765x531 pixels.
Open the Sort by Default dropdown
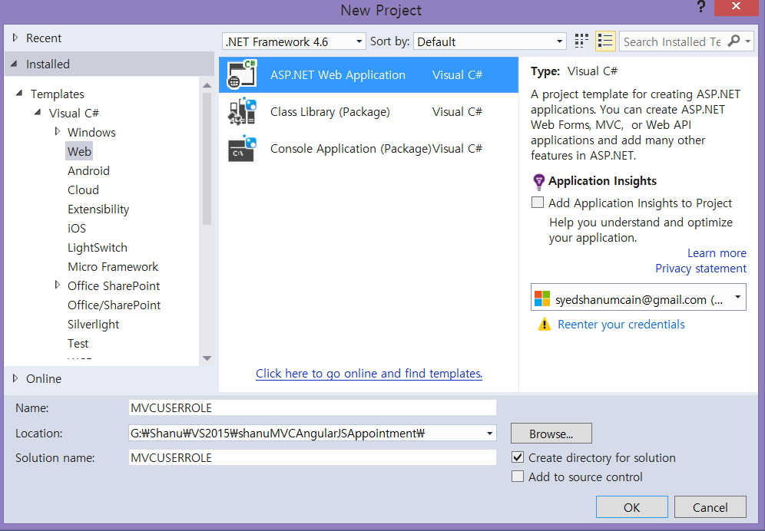[x=560, y=41]
